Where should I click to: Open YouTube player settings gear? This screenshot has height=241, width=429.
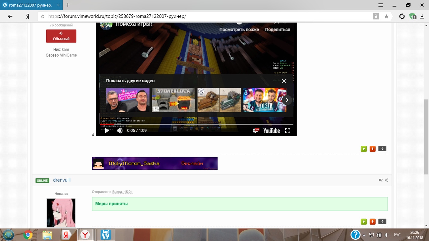coord(256,131)
